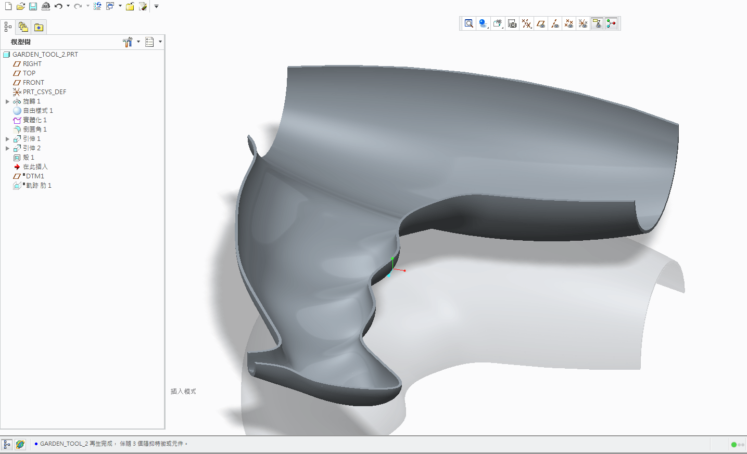Click the Refit zoom icon
This screenshot has height=454, width=747.
click(x=469, y=23)
